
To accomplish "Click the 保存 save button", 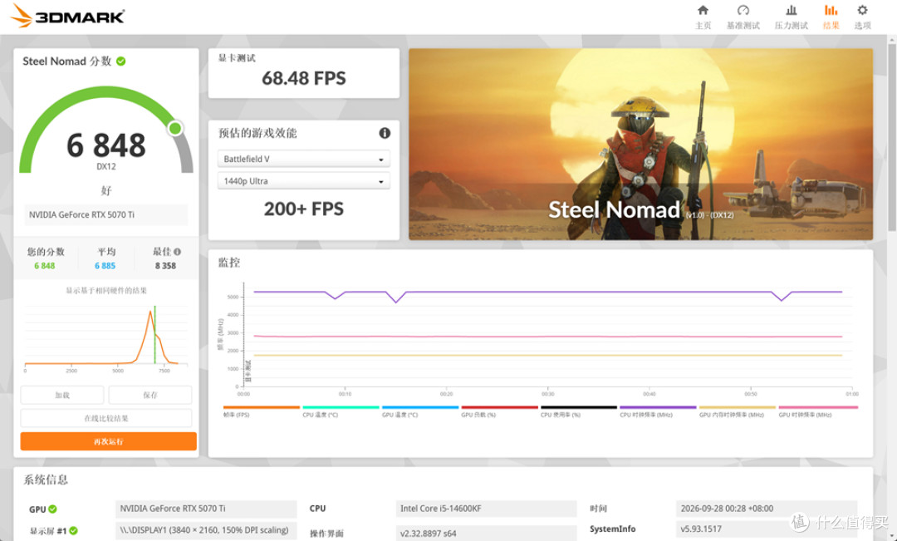I will 149,395.
